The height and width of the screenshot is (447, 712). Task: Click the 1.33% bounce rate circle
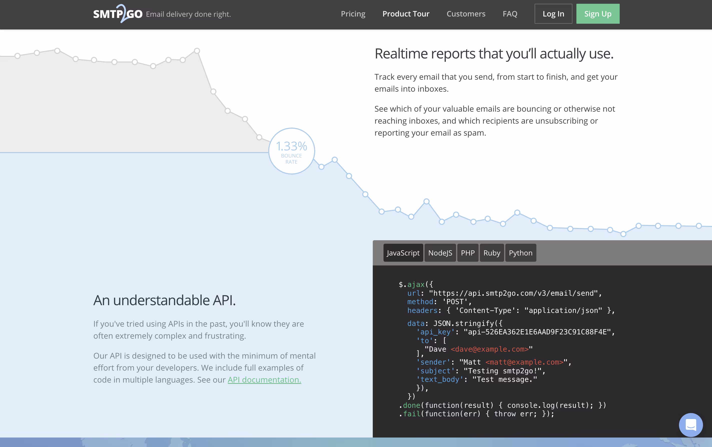click(291, 151)
